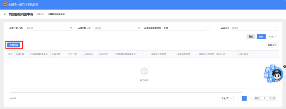Select page 1 in pagination
Screen dimensions: 286x109
244,98
